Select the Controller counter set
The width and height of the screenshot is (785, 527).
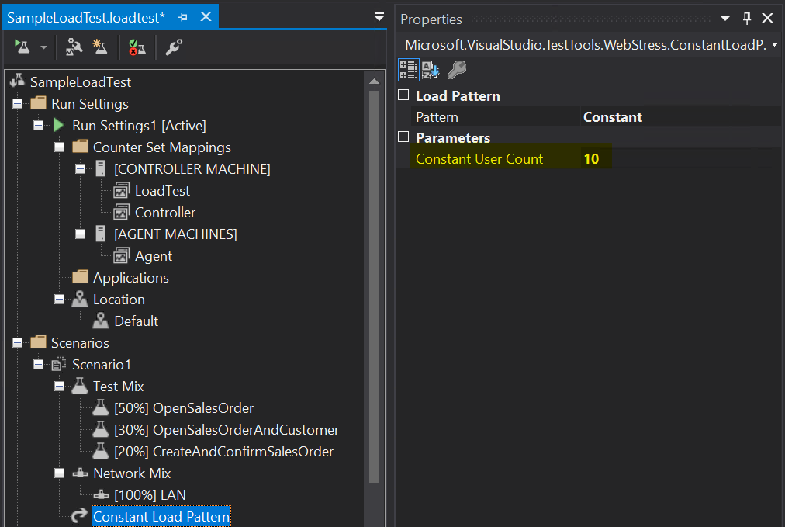point(165,213)
